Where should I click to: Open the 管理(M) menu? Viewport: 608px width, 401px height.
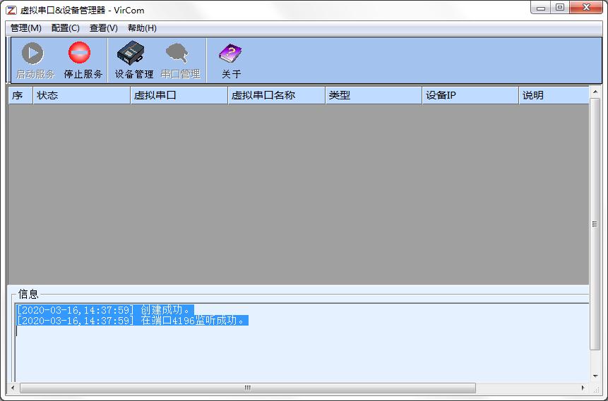tap(25, 28)
